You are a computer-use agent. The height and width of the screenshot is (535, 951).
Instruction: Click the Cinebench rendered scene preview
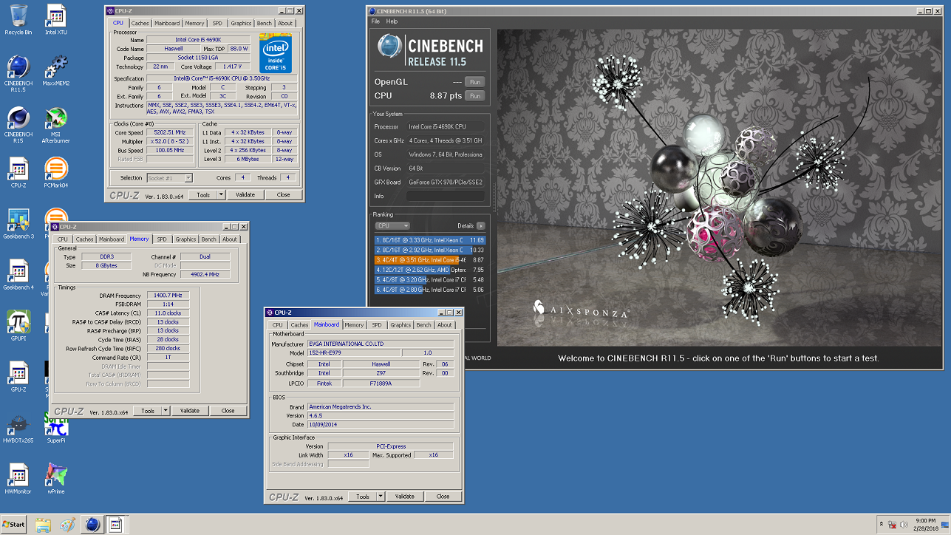718,188
